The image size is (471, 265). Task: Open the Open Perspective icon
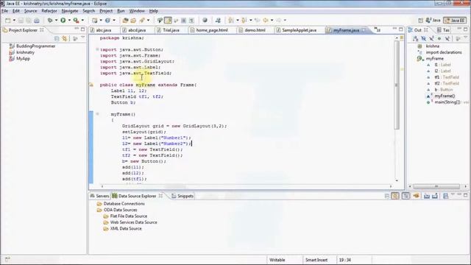coord(420,21)
